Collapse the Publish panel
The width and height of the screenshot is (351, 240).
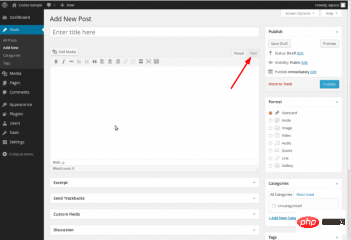[337, 32]
